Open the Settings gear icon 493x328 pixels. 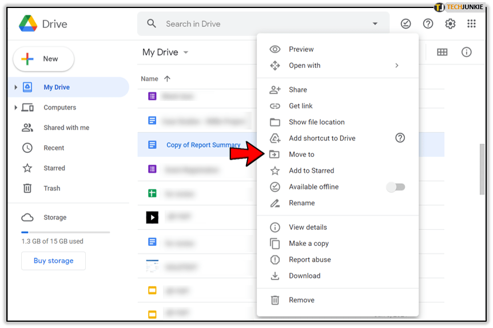point(450,23)
